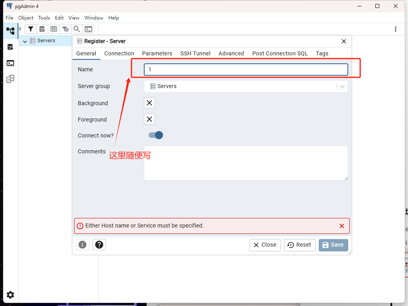Open the dialog help question mark icon
Image resolution: width=408 pixels, height=306 pixels.
(x=99, y=245)
